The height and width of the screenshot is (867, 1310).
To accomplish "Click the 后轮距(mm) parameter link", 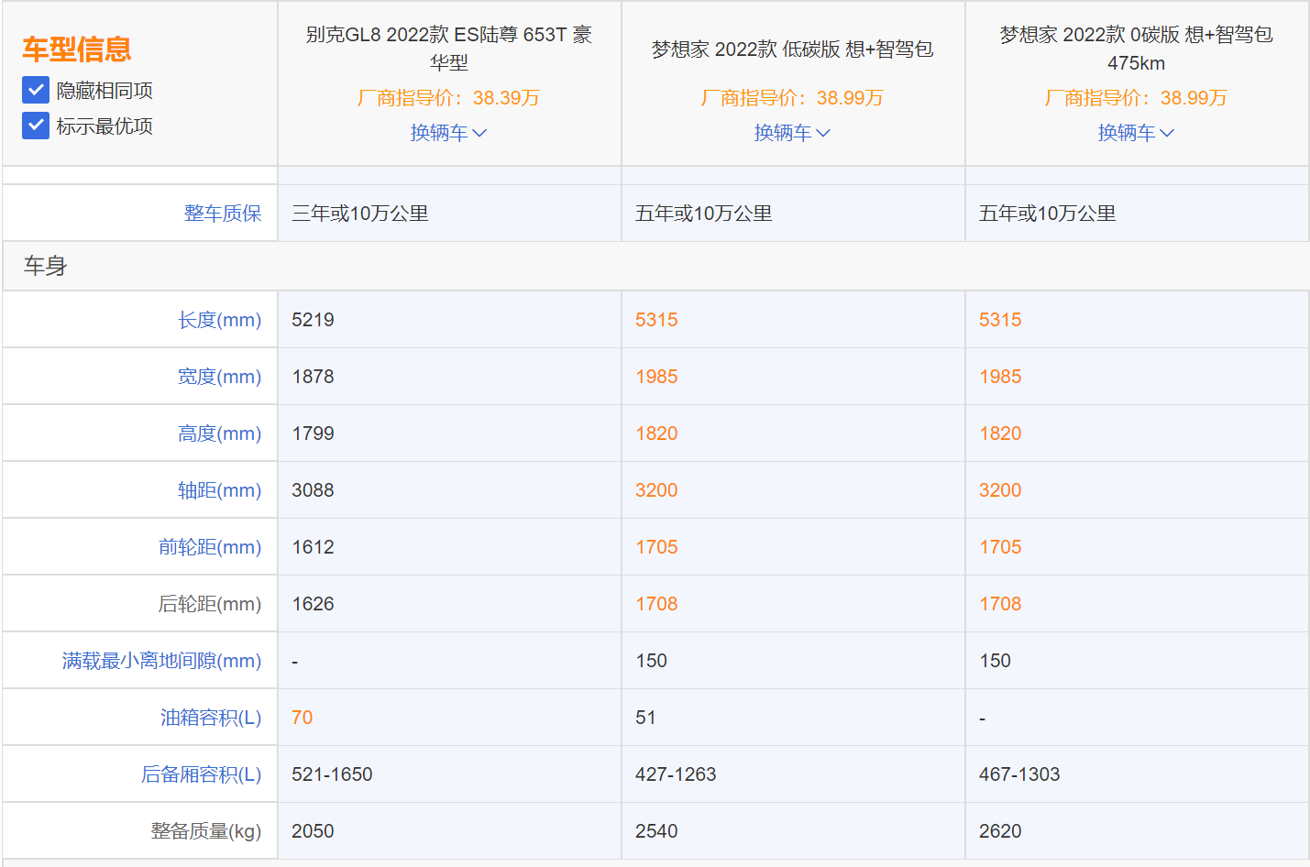I will 215,603.
